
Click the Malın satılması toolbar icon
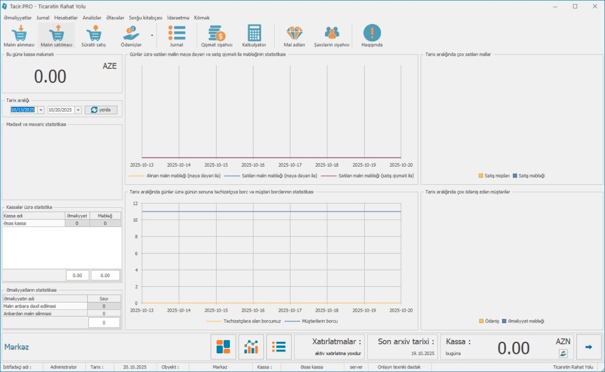tap(56, 36)
